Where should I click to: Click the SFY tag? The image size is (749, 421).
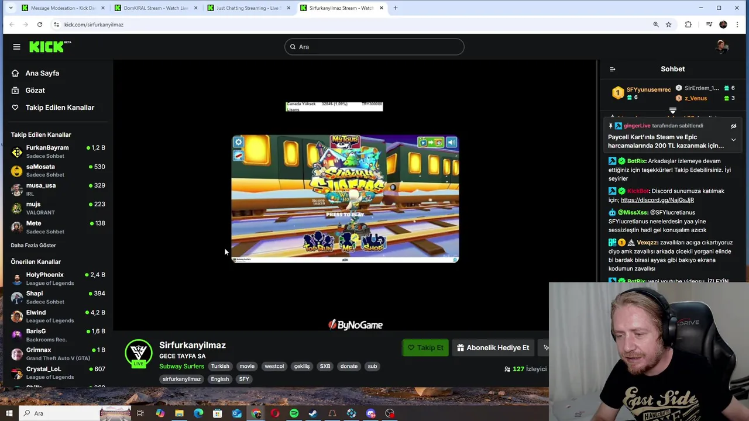(244, 379)
